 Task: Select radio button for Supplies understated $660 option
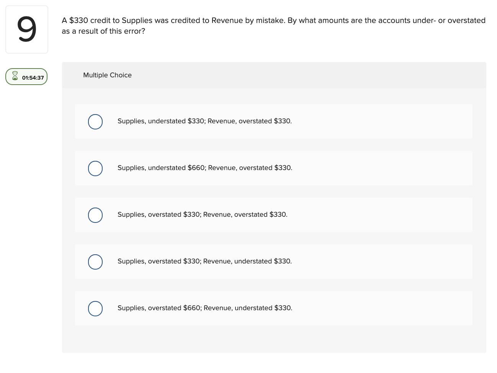pos(95,168)
